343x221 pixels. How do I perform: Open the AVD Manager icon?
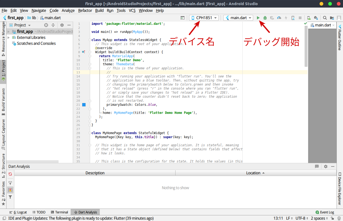(x=309, y=18)
